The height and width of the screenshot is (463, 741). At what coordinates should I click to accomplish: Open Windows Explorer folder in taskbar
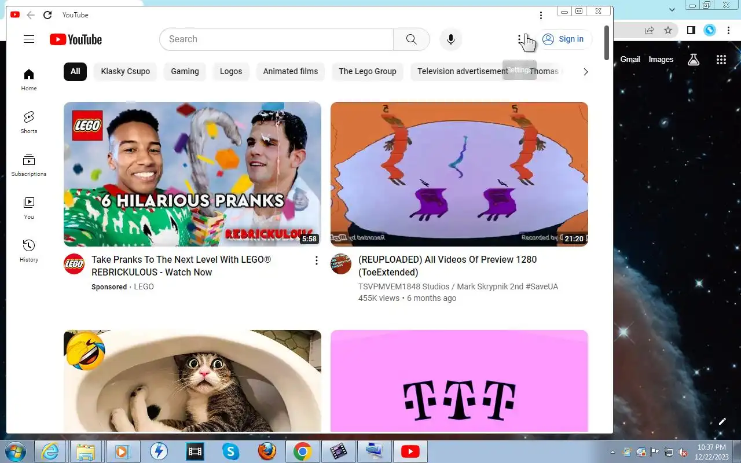[86, 451]
